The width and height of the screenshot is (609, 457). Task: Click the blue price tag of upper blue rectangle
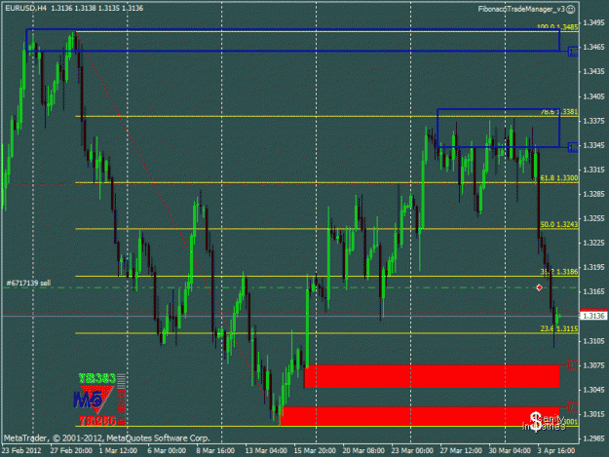(x=573, y=52)
